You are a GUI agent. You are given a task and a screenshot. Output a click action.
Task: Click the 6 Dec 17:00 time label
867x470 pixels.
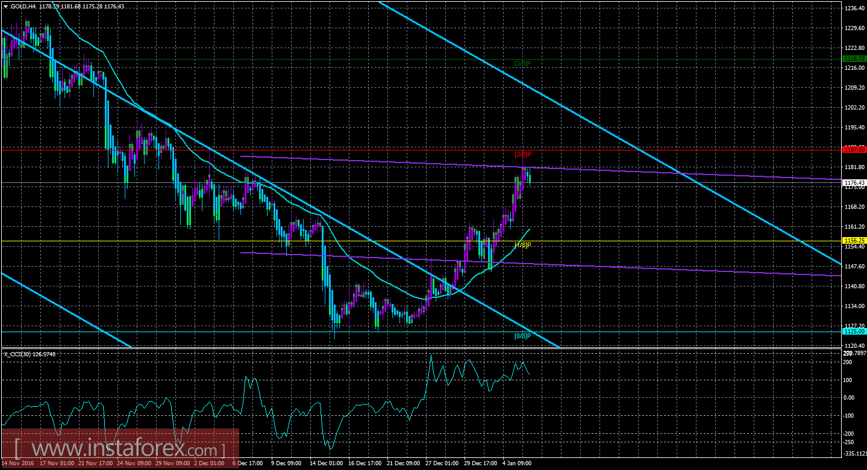coord(246,464)
